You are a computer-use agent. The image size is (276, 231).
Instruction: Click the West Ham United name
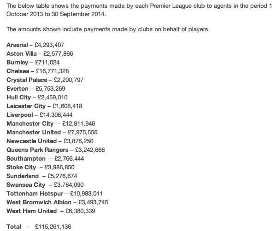pyautogui.click(x=31, y=211)
